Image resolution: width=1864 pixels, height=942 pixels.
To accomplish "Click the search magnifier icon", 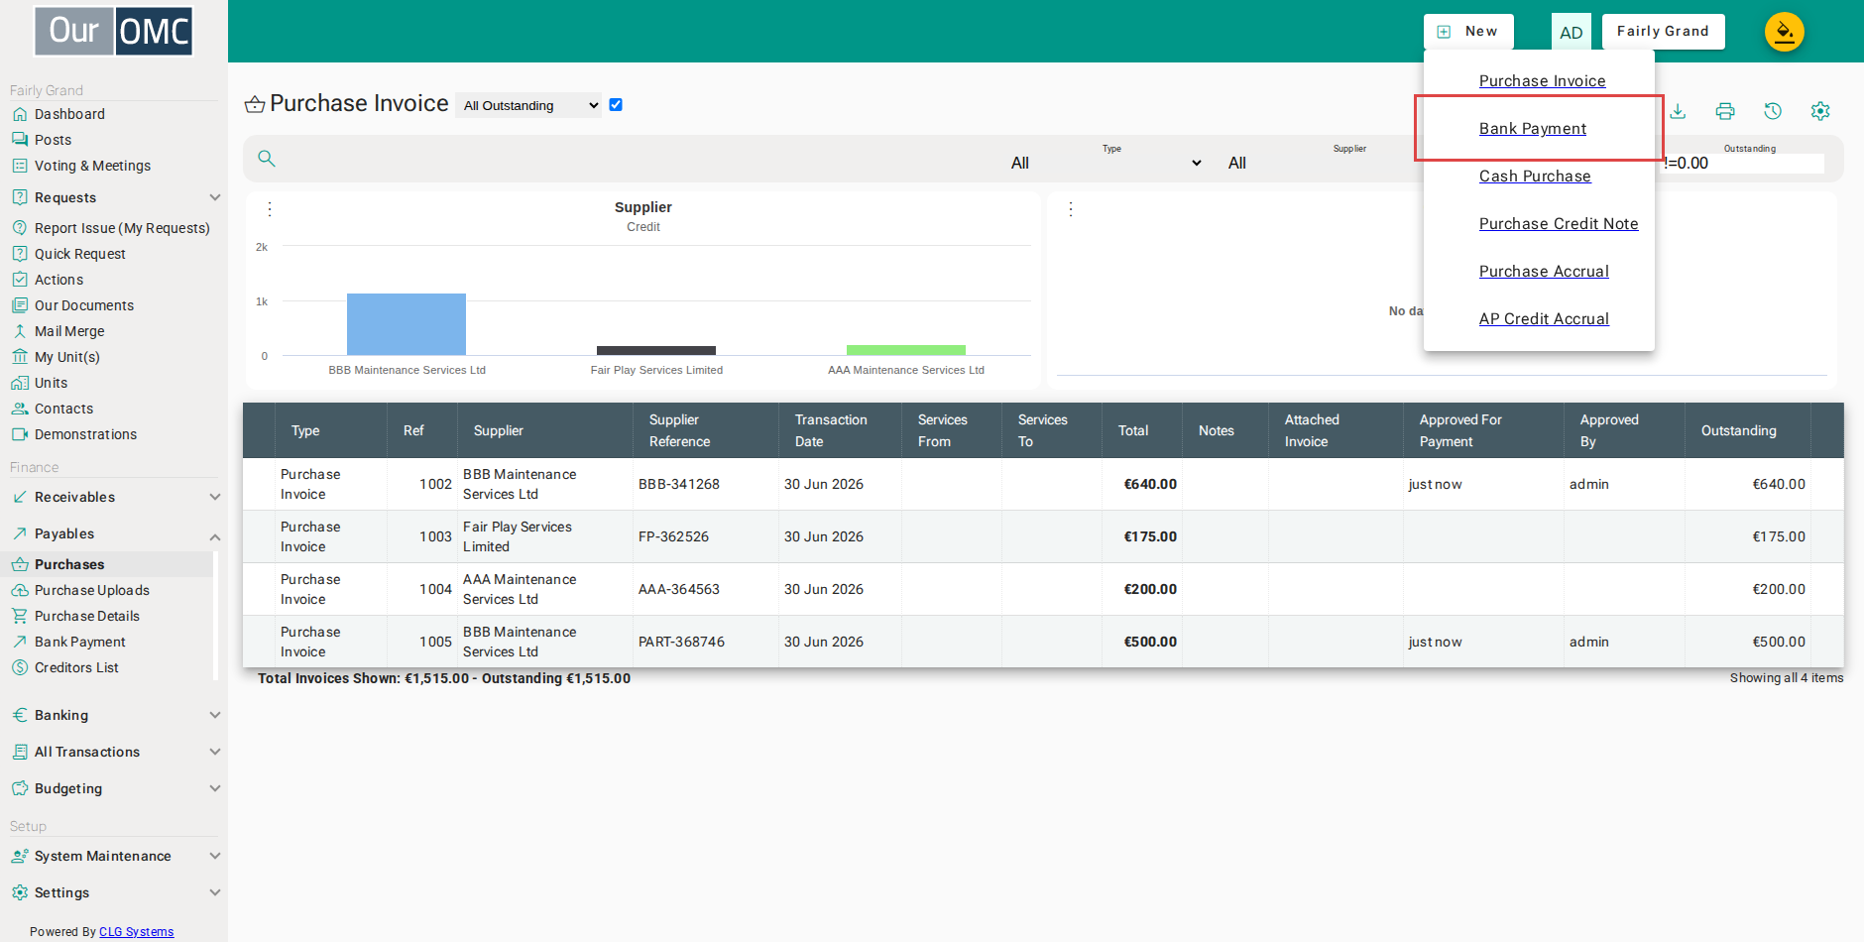I will [x=266, y=159].
